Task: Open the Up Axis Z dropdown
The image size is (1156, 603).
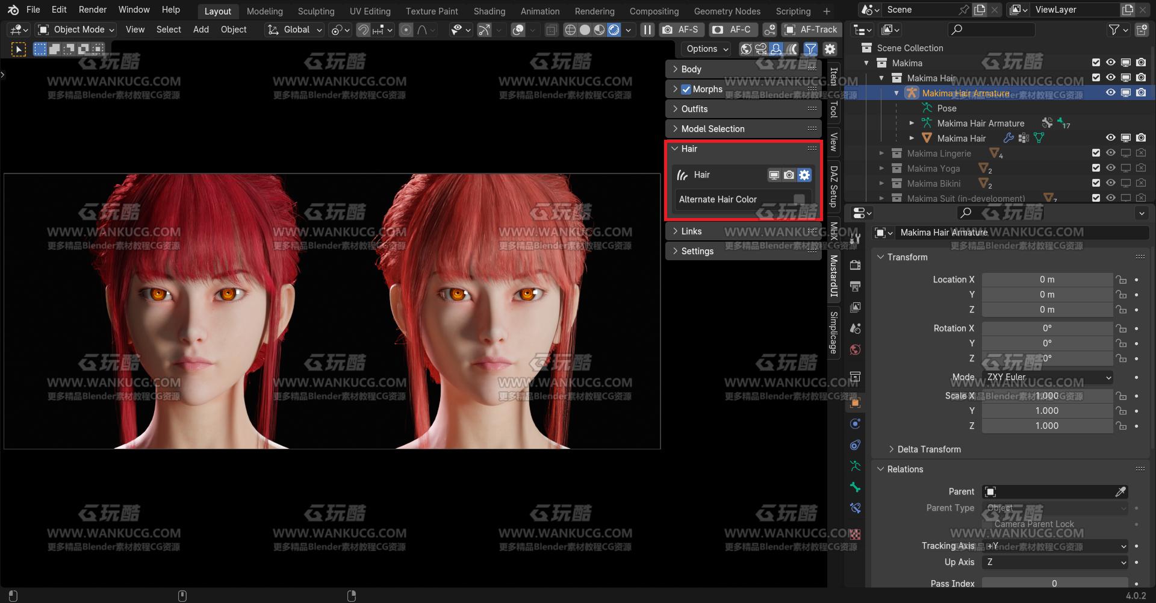Action: point(1055,562)
